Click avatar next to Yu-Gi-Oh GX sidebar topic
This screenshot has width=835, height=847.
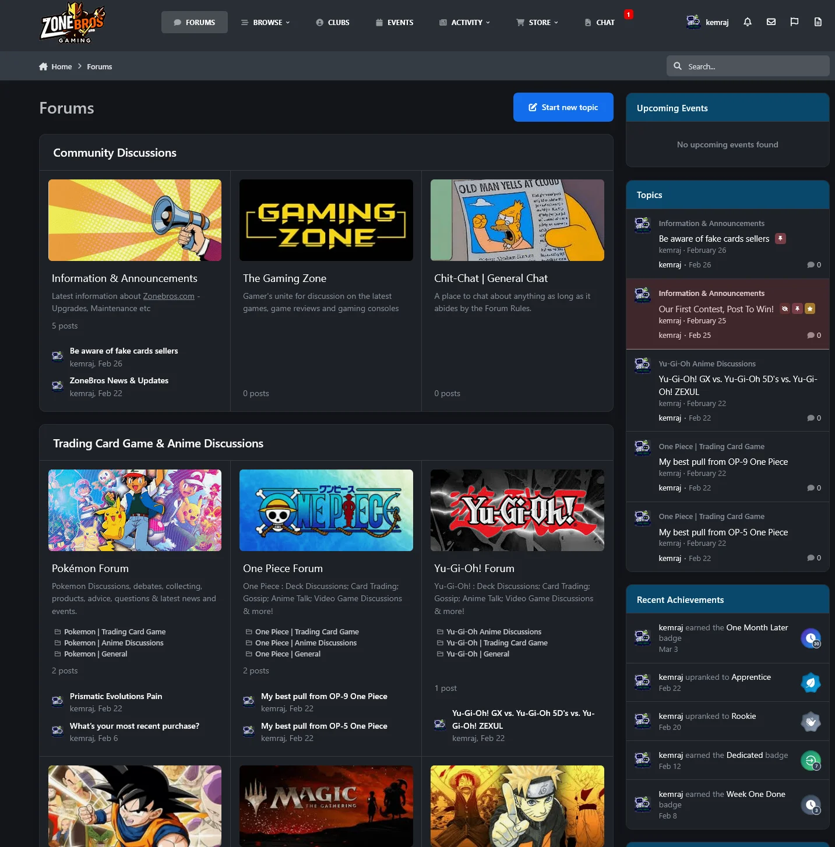click(643, 365)
